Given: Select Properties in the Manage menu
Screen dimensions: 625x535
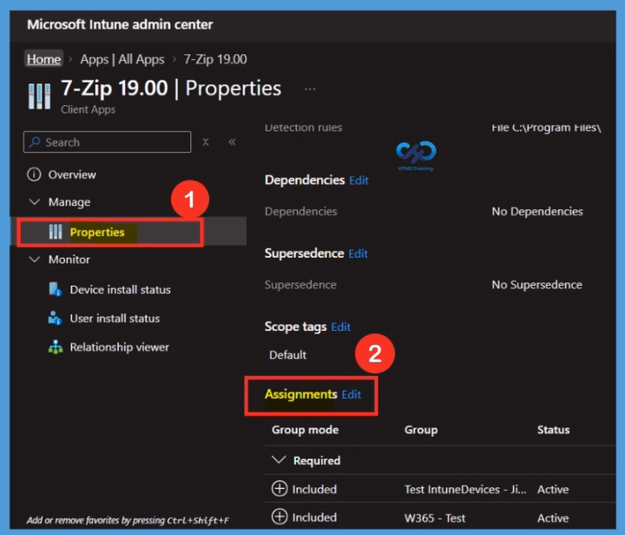Looking at the screenshot, I should [97, 232].
